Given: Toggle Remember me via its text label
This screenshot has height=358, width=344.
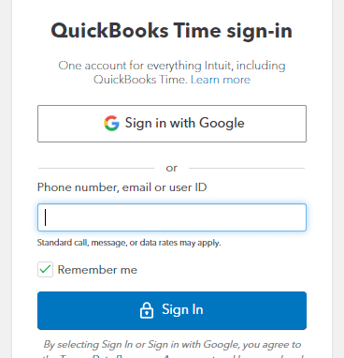Looking at the screenshot, I should tap(97, 270).
